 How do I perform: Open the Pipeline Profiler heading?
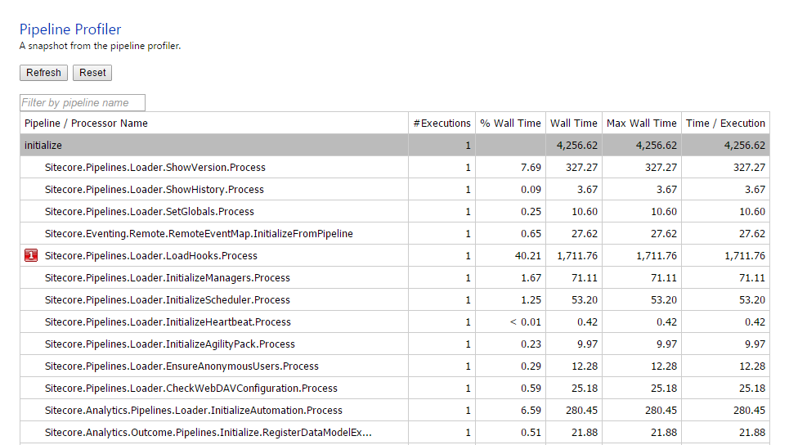point(70,29)
